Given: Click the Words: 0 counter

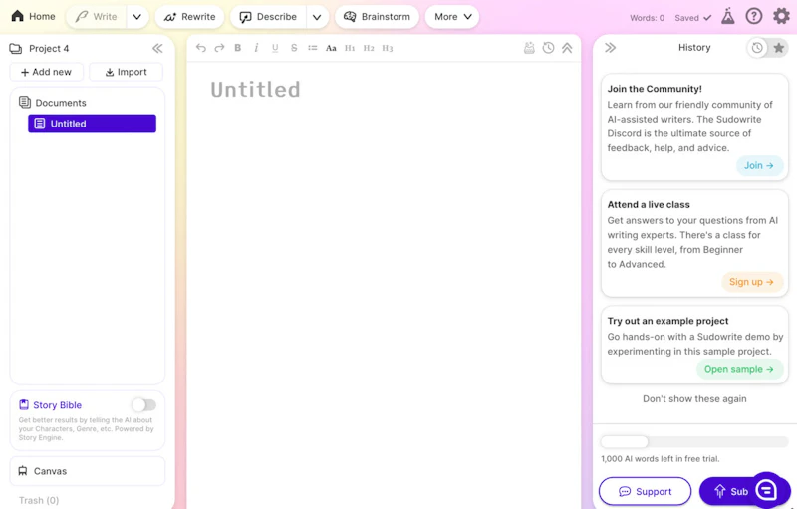Looking at the screenshot, I should [647, 18].
